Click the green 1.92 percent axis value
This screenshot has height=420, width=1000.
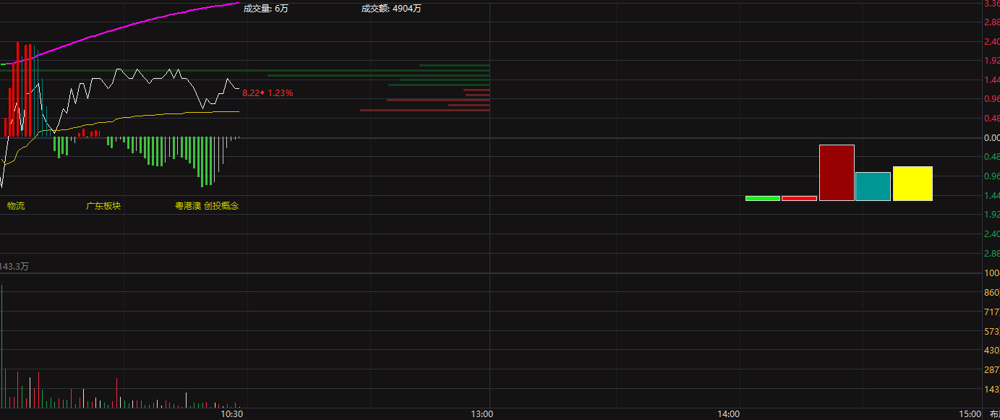[991, 215]
